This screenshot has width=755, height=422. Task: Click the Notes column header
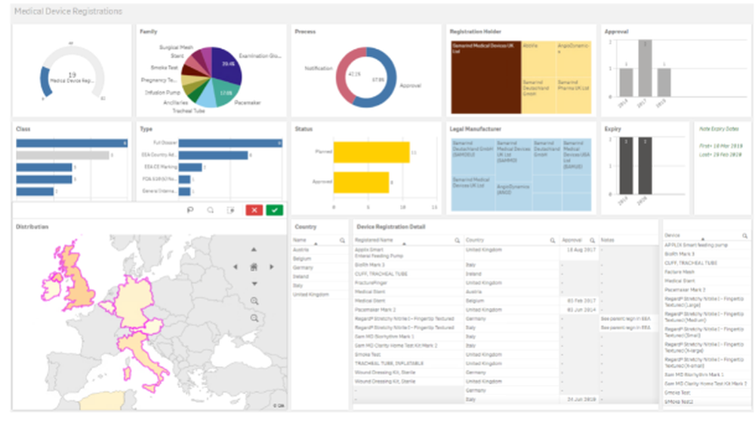pyautogui.click(x=607, y=240)
